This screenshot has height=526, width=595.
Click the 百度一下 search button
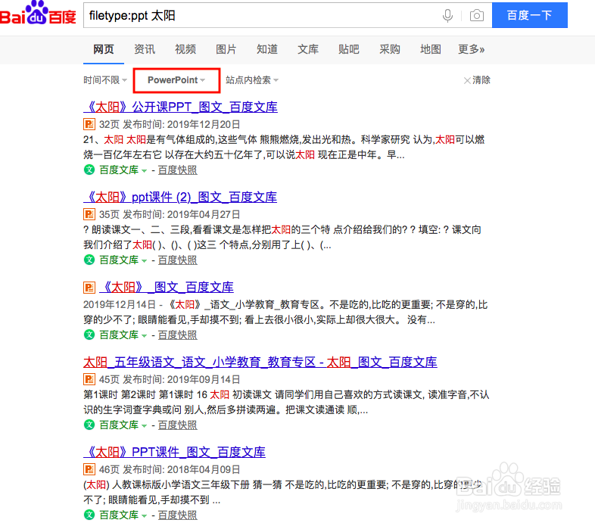click(530, 15)
